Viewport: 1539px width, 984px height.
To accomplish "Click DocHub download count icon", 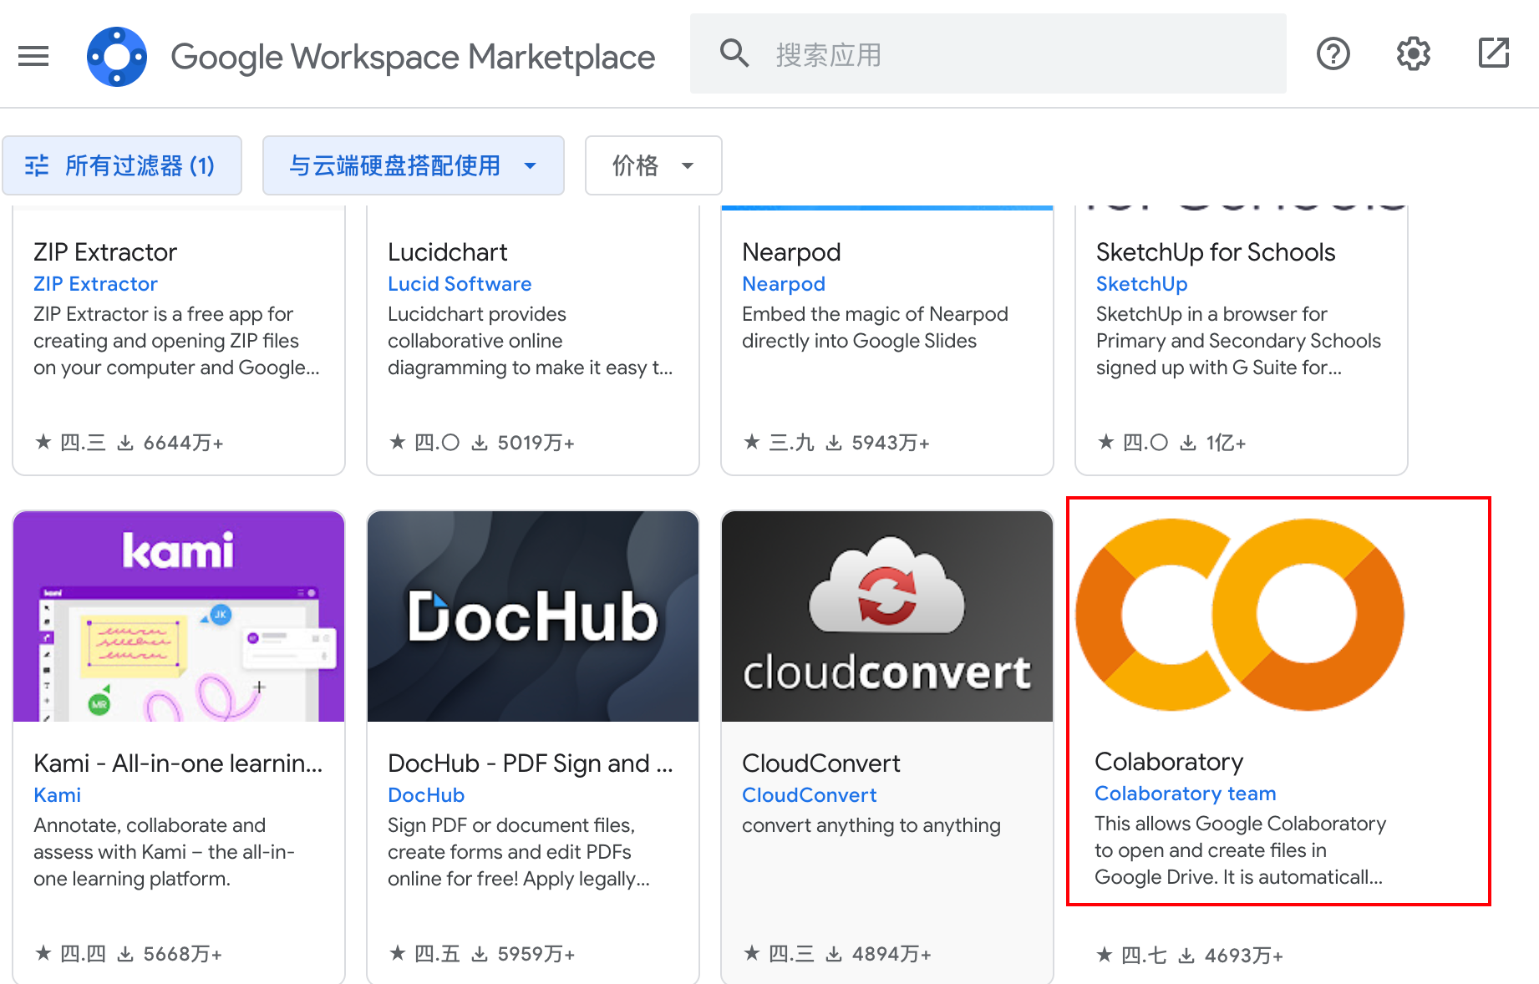I will point(480,954).
